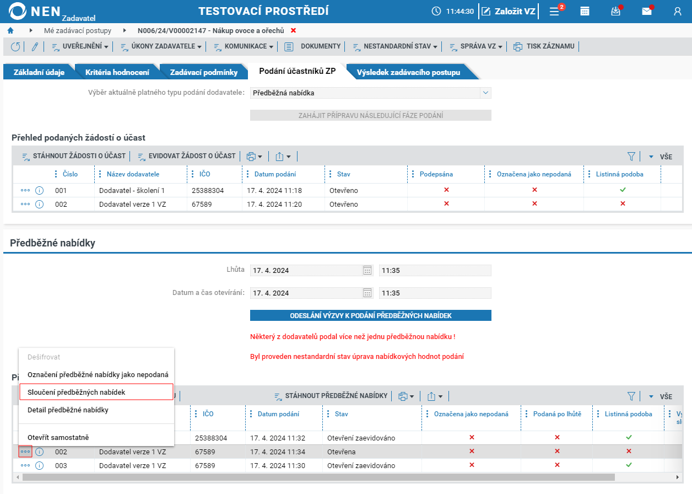This screenshot has height=494, width=692.
Task: Open three-dot menu for žádost 002 Dodavatel verze 1 VZ
Action: pos(25,204)
